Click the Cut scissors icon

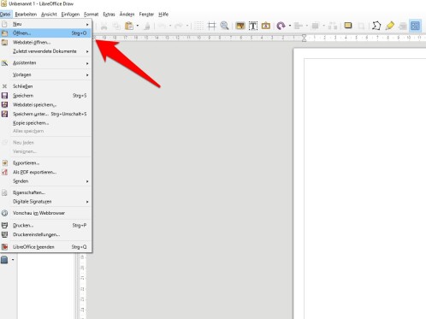104,27
